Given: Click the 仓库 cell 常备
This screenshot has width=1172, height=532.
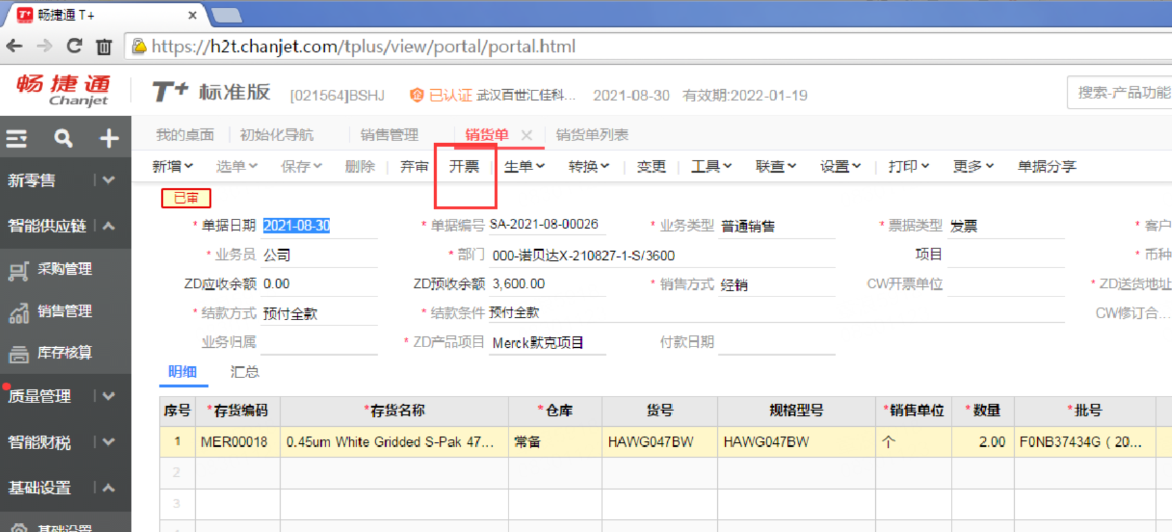Looking at the screenshot, I should click(555, 442).
